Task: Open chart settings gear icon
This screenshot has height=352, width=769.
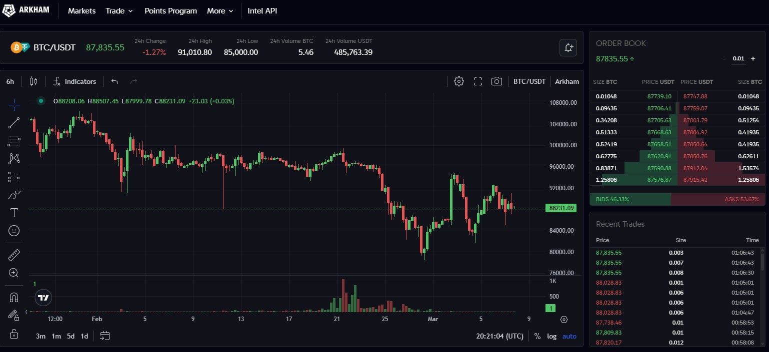Action: coord(458,81)
